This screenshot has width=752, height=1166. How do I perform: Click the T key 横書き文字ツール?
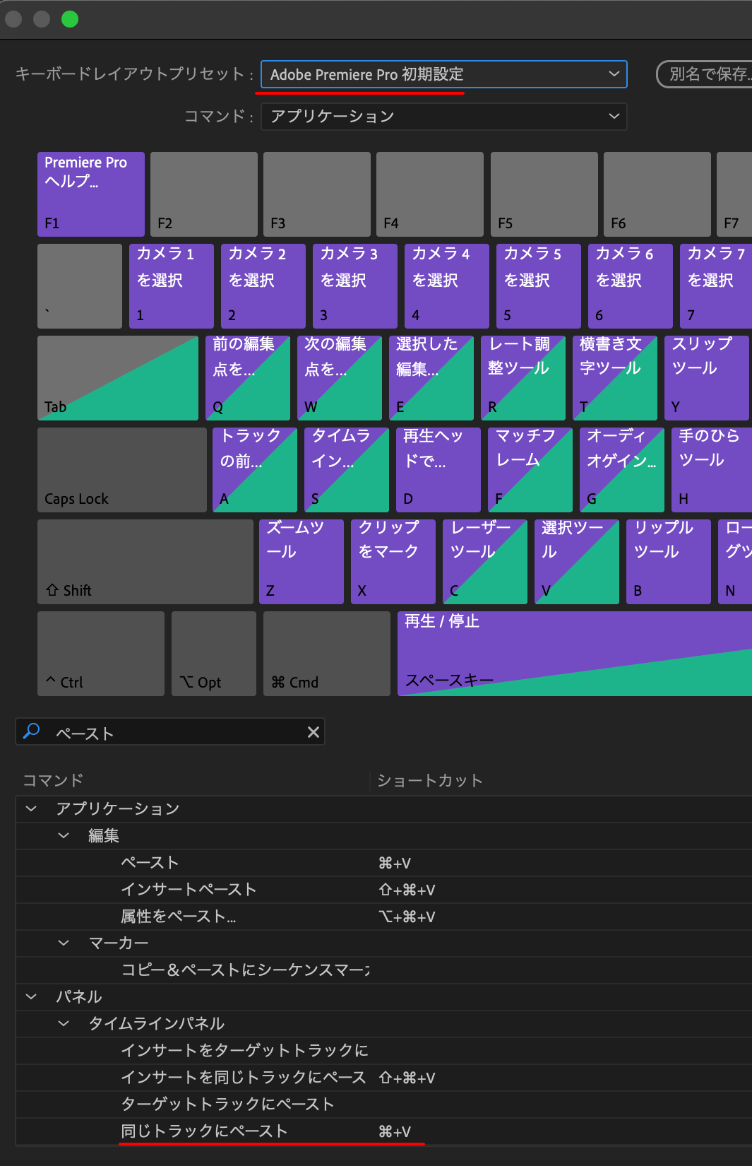point(615,378)
